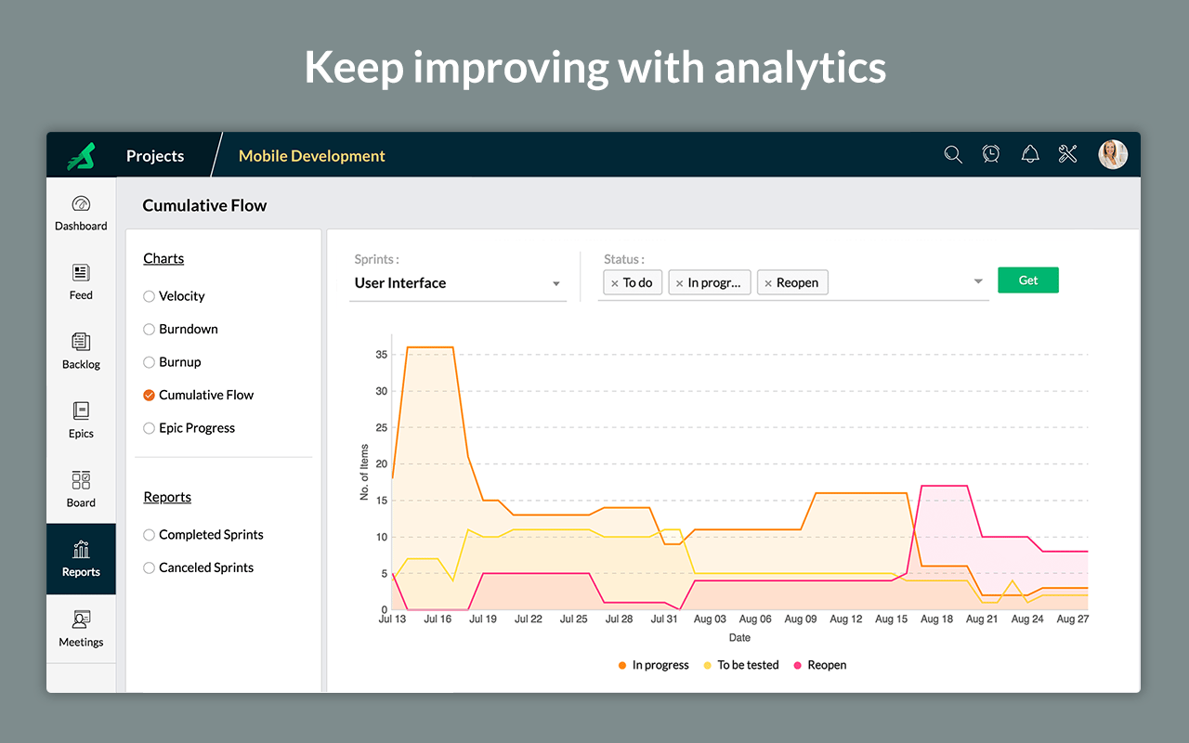Open the Projects menu
The image size is (1189, 743).
[154, 155]
